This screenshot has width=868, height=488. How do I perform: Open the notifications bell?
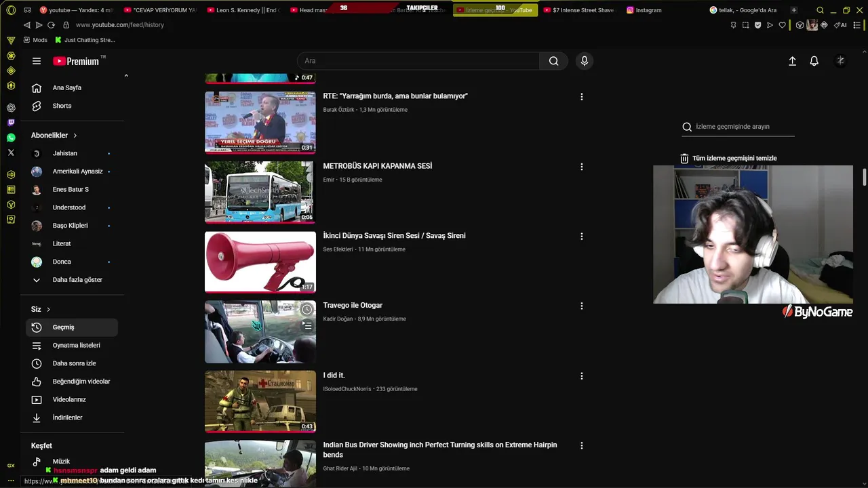pos(814,61)
